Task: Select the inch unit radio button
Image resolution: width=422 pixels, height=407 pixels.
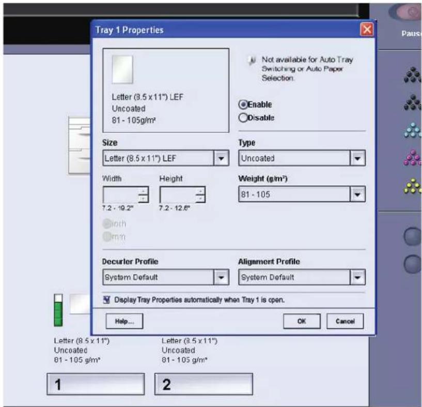Action: (107, 223)
